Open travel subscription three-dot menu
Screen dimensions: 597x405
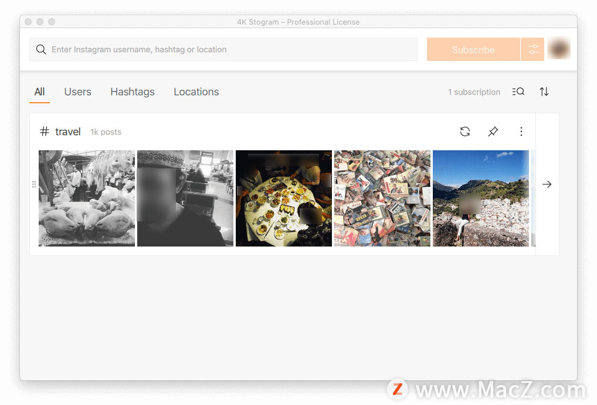click(521, 131)
